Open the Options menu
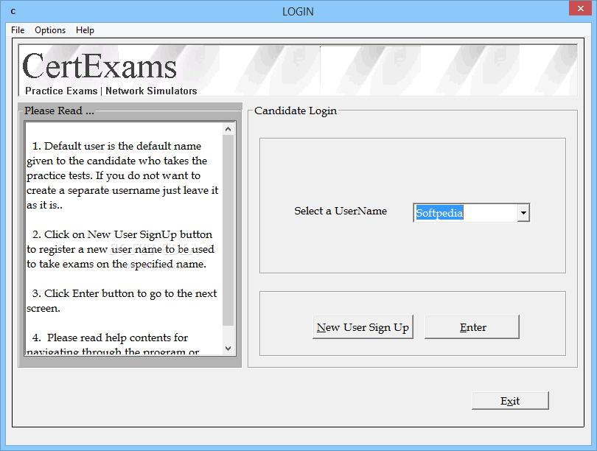The image size is (597, 451). pyautogui.click(x=50, y=30)
